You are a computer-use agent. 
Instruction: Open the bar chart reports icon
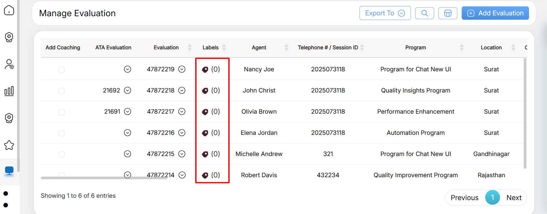9,91
